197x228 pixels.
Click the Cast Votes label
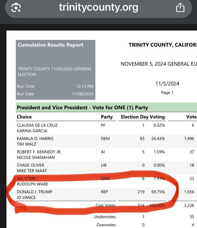[x=106, y=206]
